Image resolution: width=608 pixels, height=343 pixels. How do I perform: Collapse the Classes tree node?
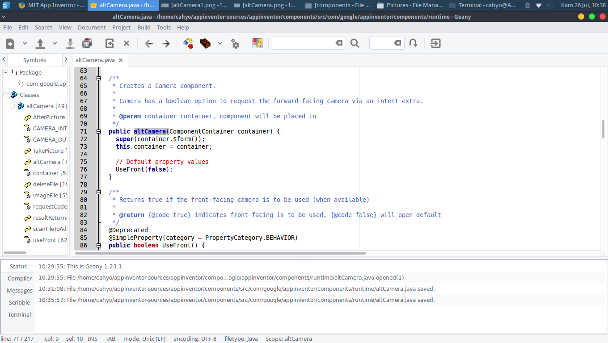tap(6, 95)
